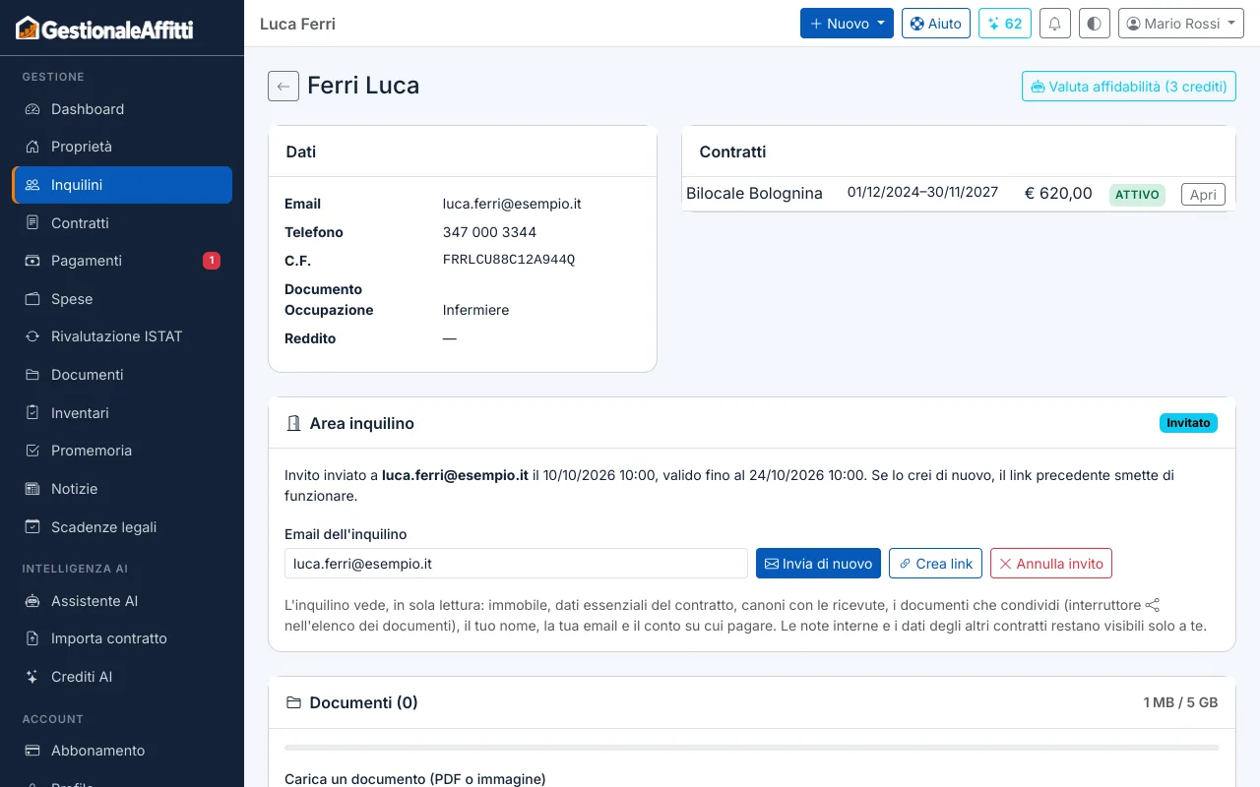Viewport: 1260px width, 787px height.
Task: Click the Promemoria checkbox icon
Action: pyautogui.click(x=32, y=451)
